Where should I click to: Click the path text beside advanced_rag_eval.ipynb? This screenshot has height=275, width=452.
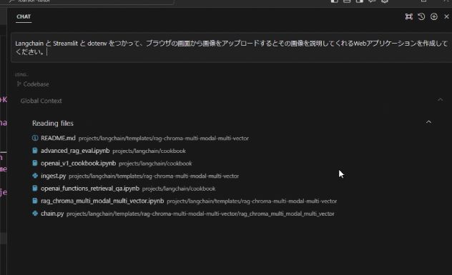pos(149,151)
